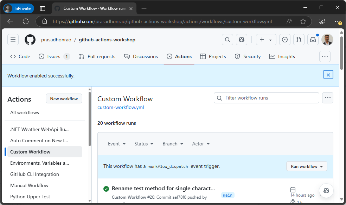Open the Run workflow dropdown

[x=307, y=166]
